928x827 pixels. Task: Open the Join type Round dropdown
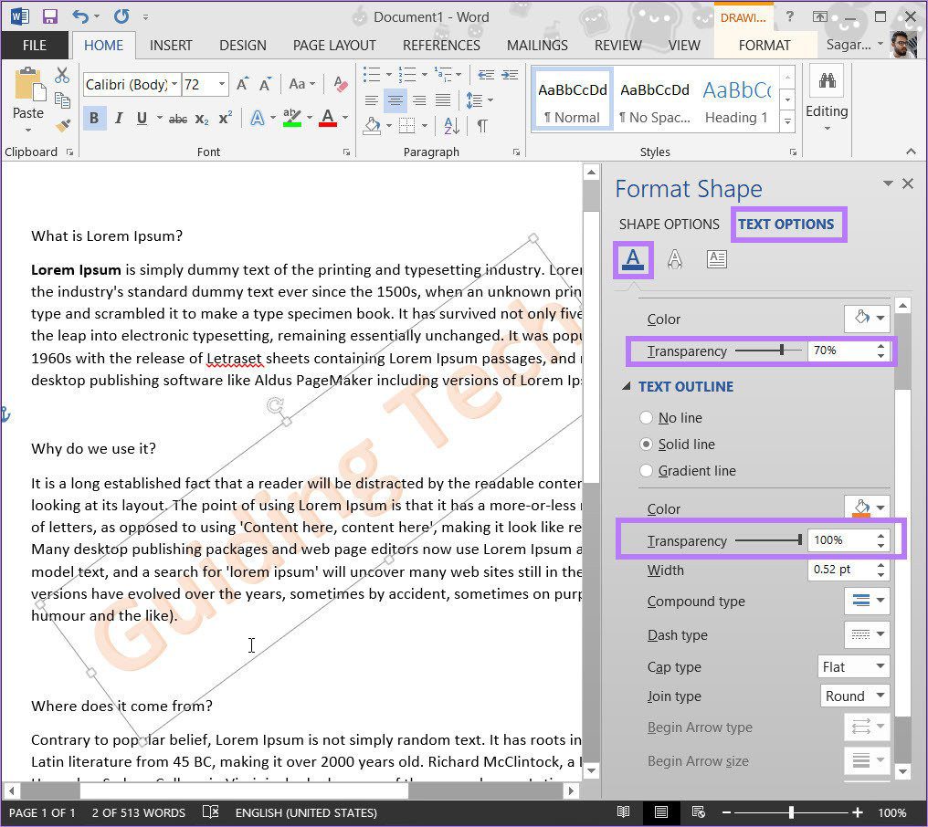pyautogui.click(x=855, y=696)
